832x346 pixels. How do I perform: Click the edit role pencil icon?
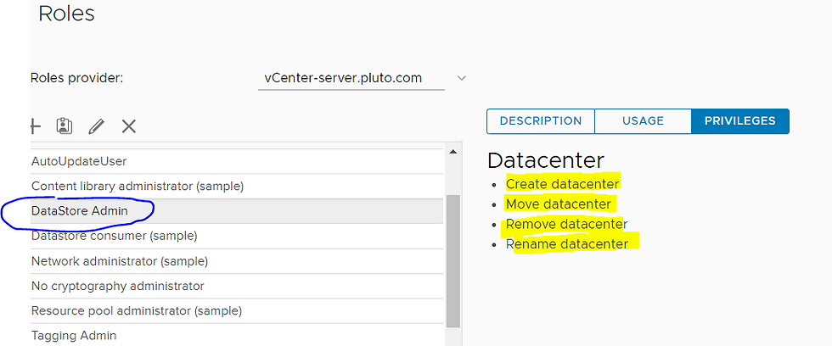(x=96, y=126)
